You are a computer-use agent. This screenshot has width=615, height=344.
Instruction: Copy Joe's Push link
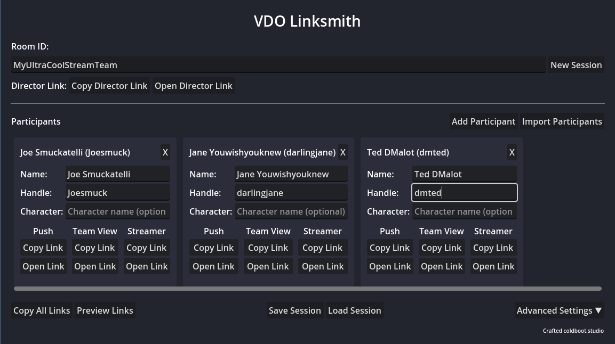click(43, 248)
